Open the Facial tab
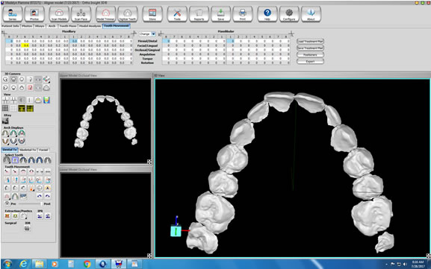This screenshot has height=269, width=431. click(x=43, y=150)
